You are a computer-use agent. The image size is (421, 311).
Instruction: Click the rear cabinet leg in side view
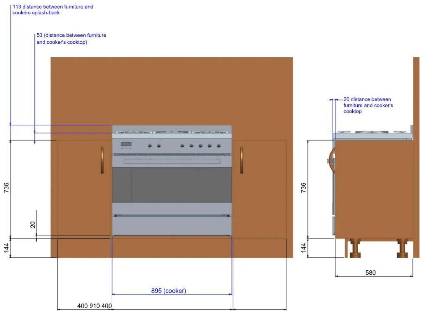click(x=402, y=248)
